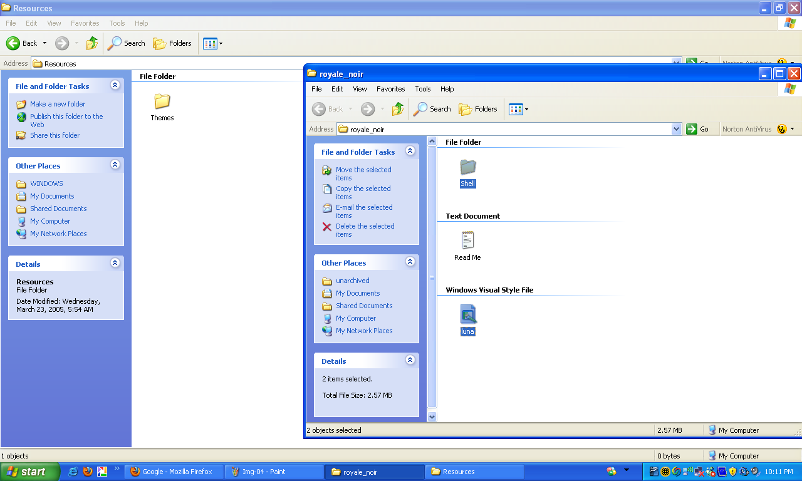Select the Shell folder icon
This screenshot has width=802, height=481.
(x=468, y=167)
